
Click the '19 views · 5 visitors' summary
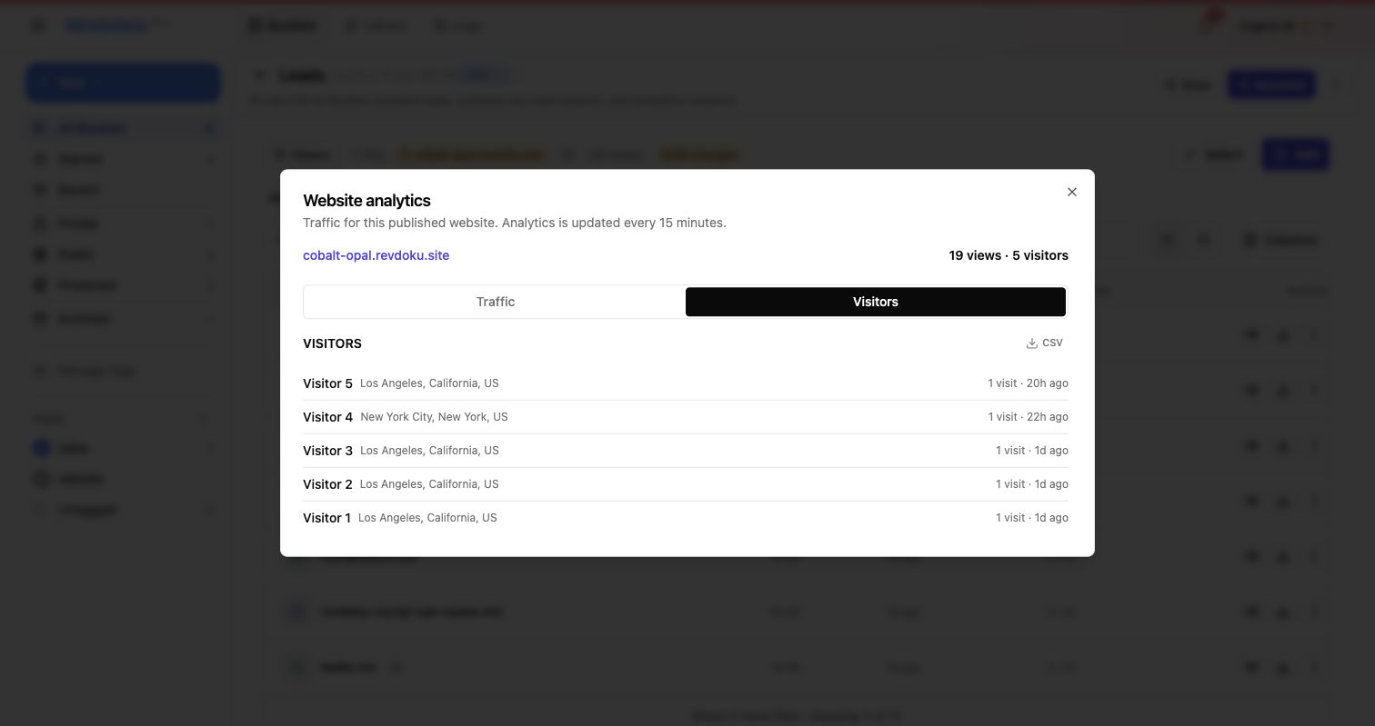coord(1009,255)
